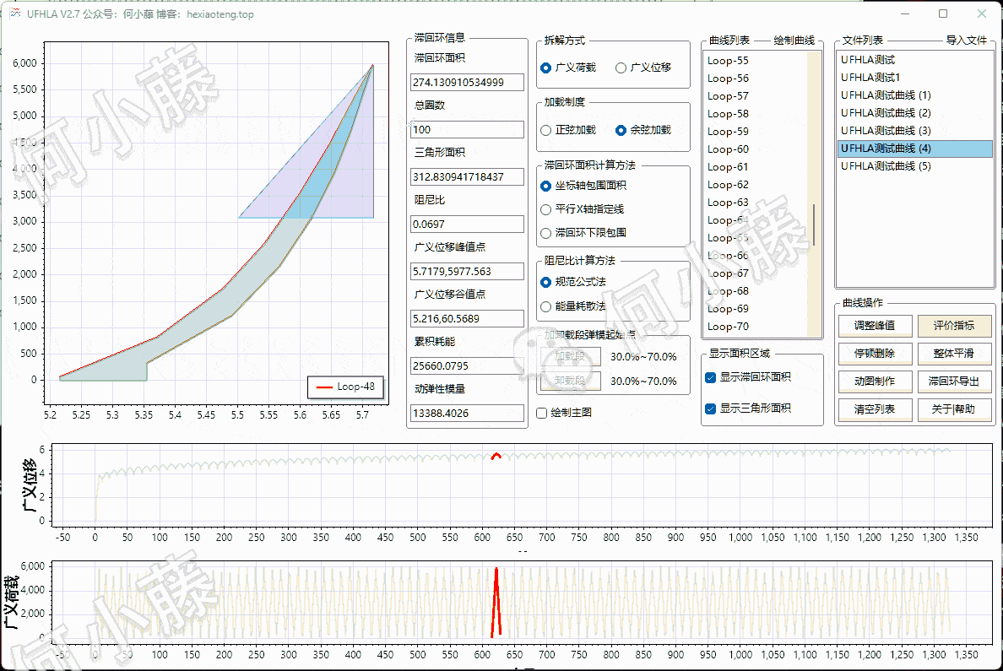Open 评价指标 evaluation button
This screenshot has width=1003, height=671.
(x=952, y=326)
